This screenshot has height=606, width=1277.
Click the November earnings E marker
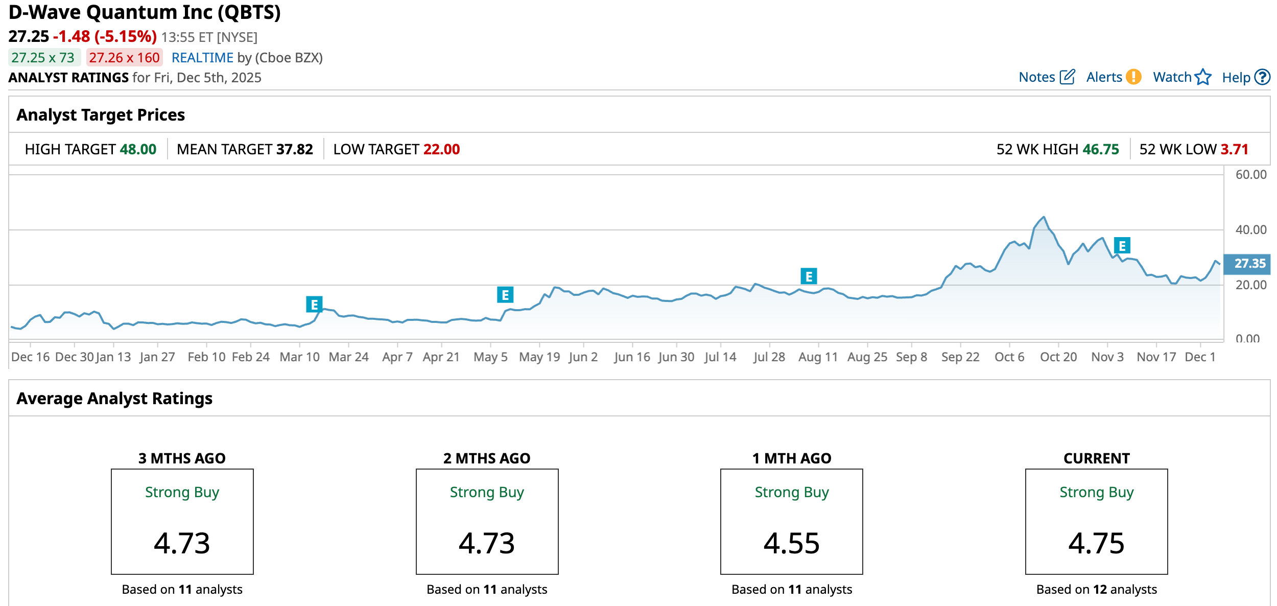(1122, 246)
